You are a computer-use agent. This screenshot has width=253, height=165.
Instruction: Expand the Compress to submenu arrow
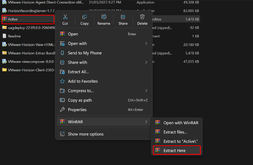coord(146,91)
